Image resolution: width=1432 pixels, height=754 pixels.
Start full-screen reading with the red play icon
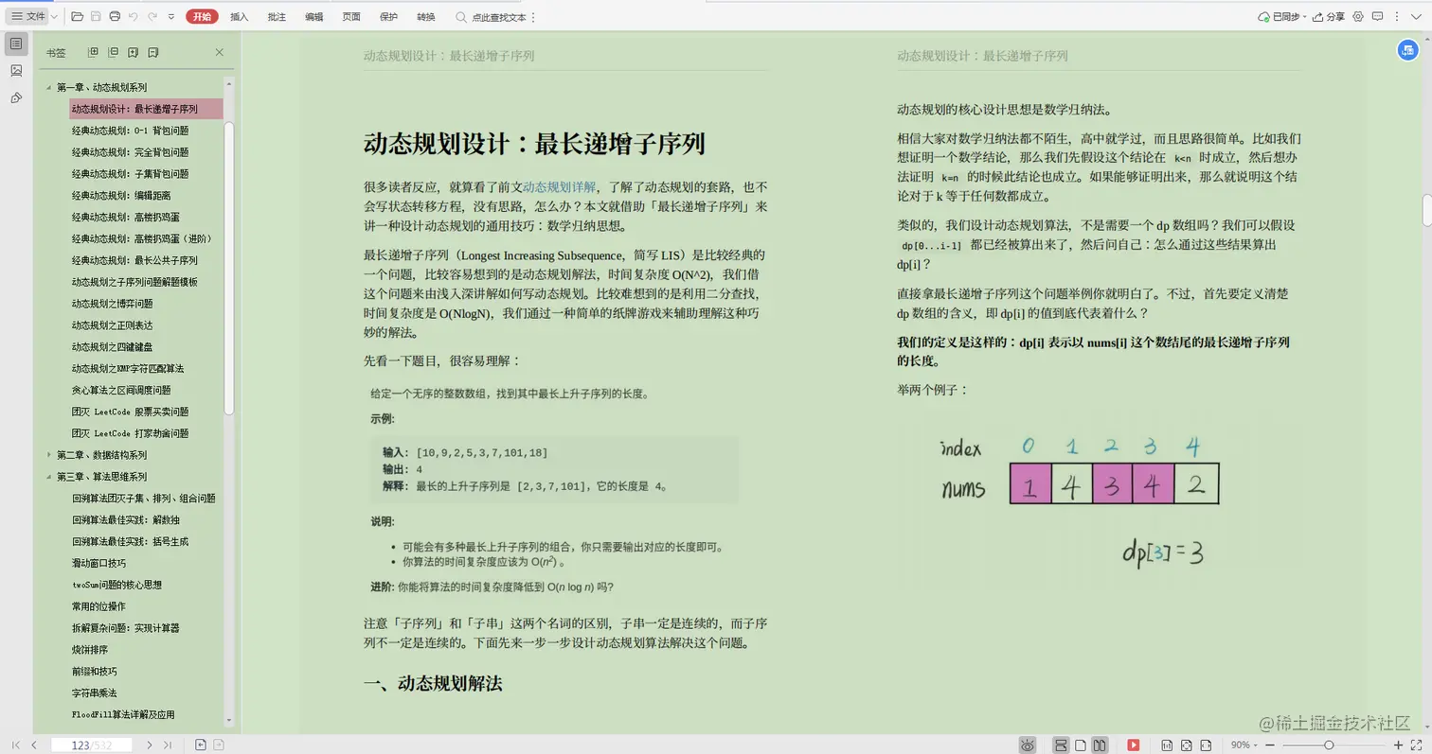1133,745
